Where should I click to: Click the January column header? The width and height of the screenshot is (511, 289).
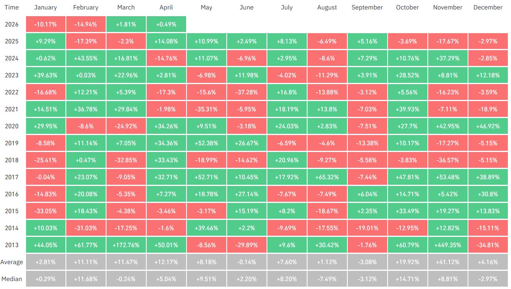[x=45, y=8]
